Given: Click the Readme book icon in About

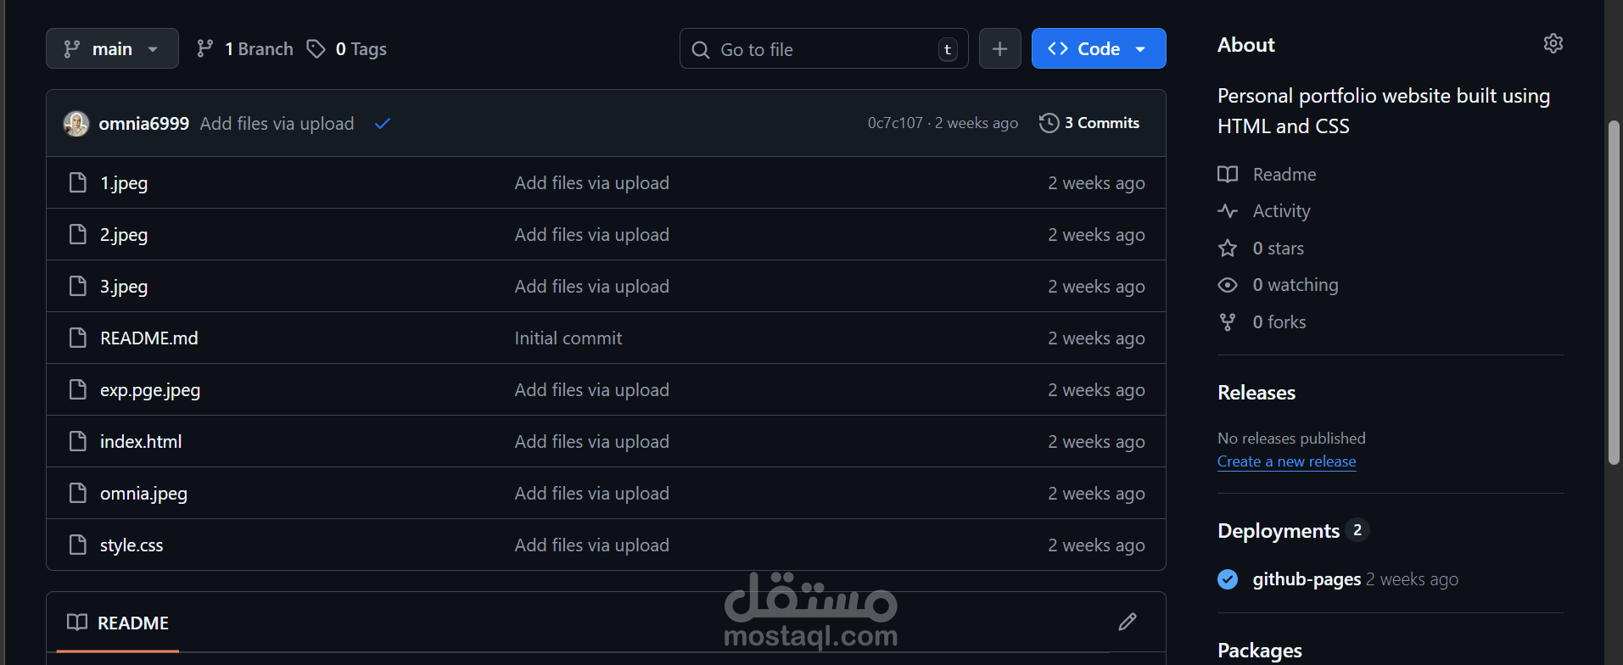Looking at the screenshot, I should point(1228,174).
